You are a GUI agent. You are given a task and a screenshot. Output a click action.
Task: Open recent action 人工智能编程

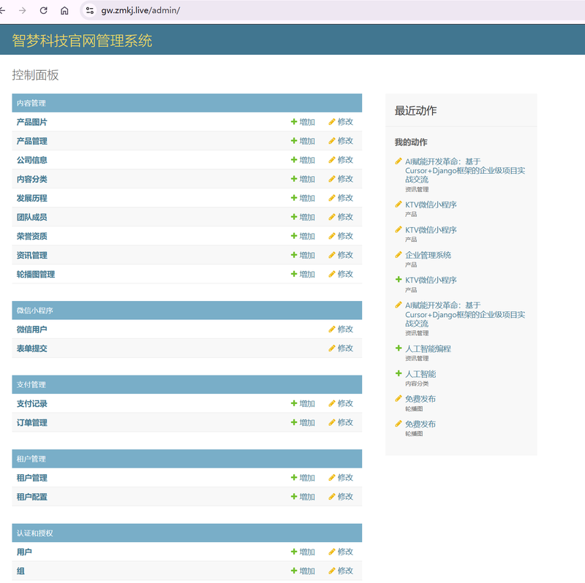[429, 349]
